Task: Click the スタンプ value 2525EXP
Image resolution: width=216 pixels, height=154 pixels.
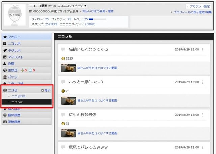Action: pos(51,24)
